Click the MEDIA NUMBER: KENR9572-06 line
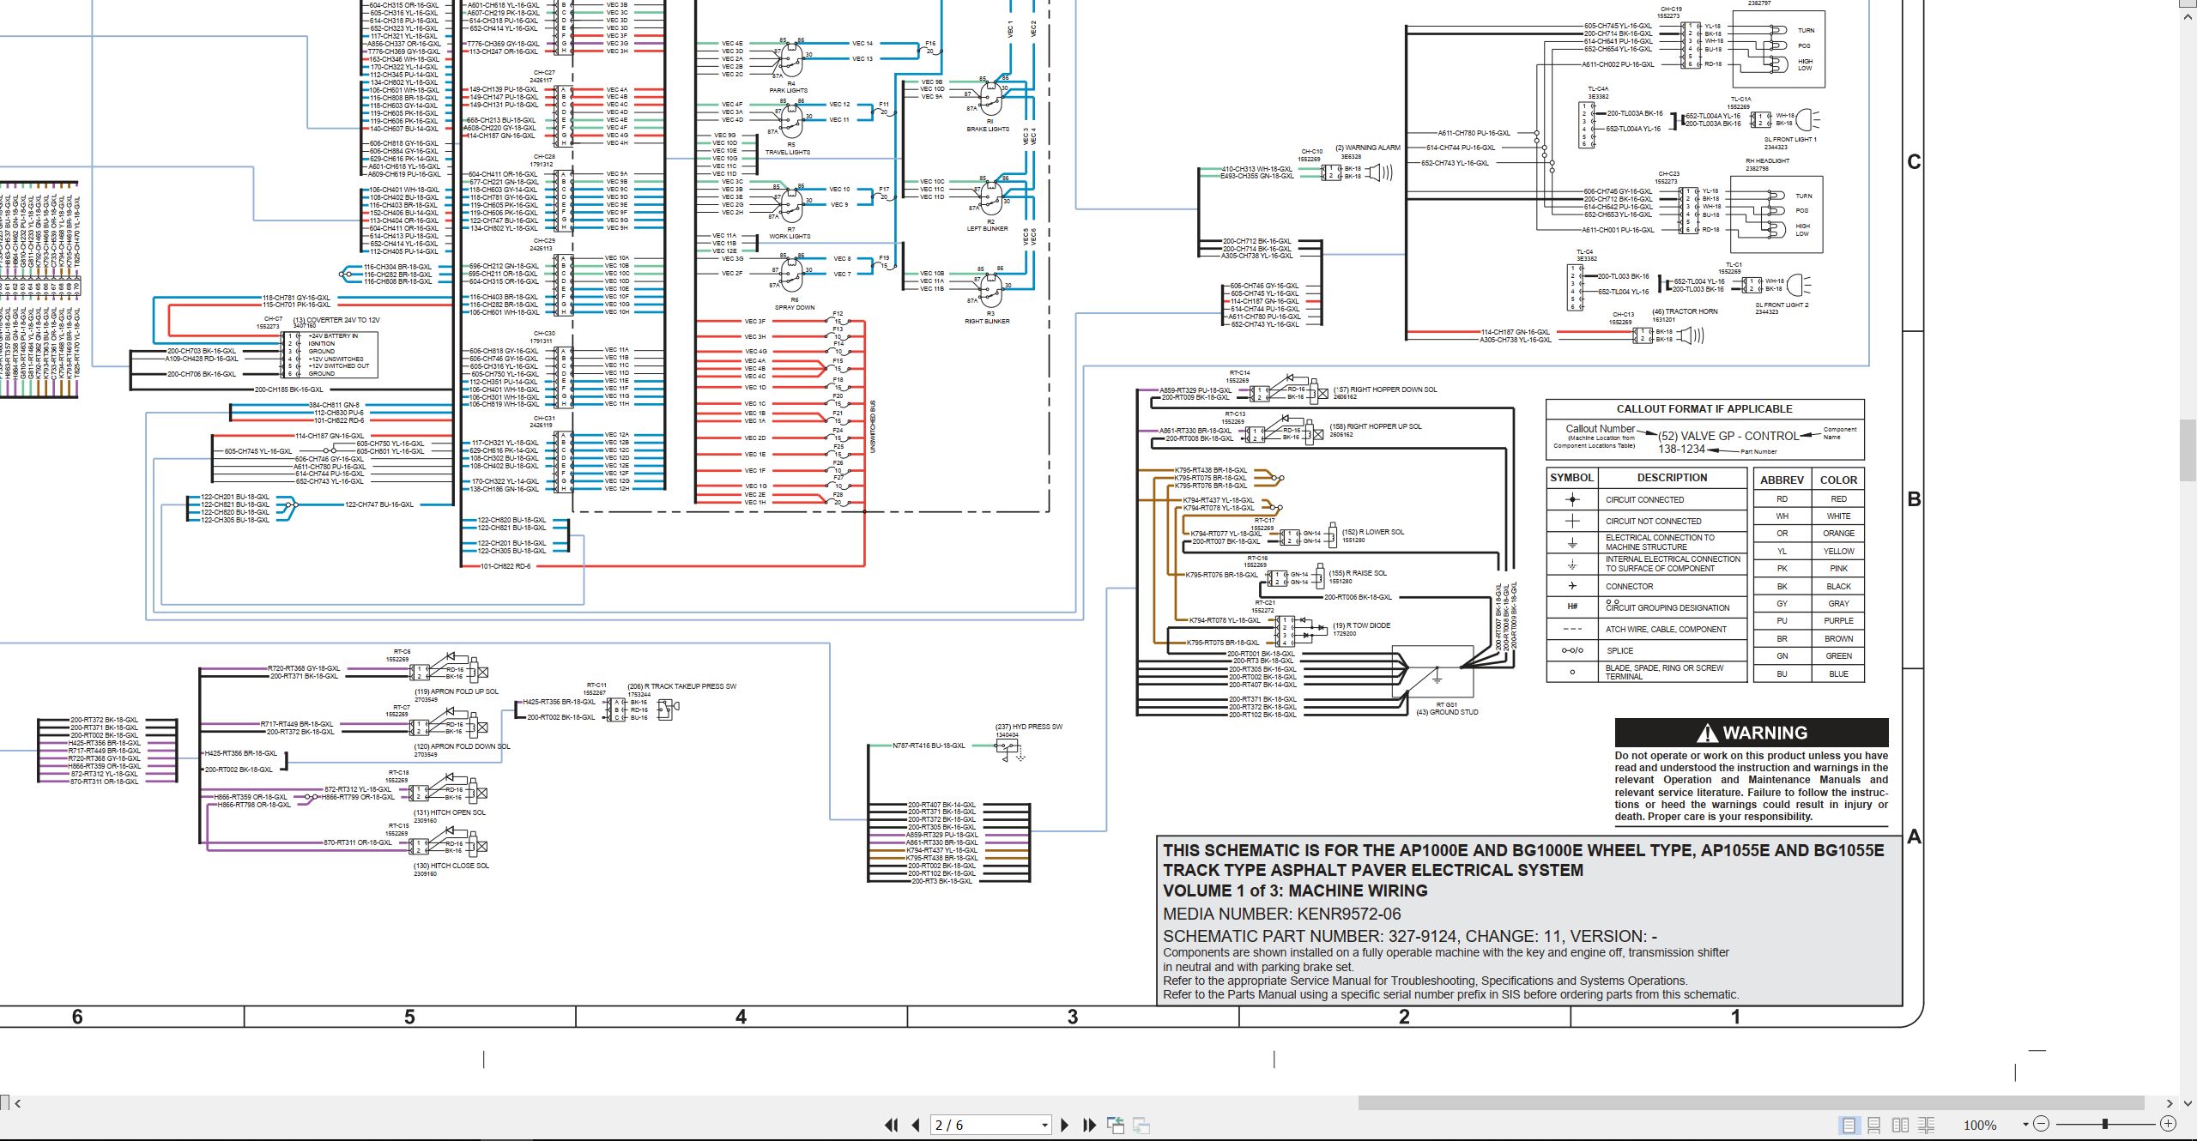This screenshot has width=2197, height=1141. (x=1281, y=914)
